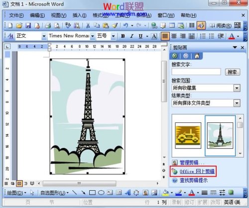Open the 插入(I) menu
Viewport: 249px width, 208px height.
coord(79,15)
